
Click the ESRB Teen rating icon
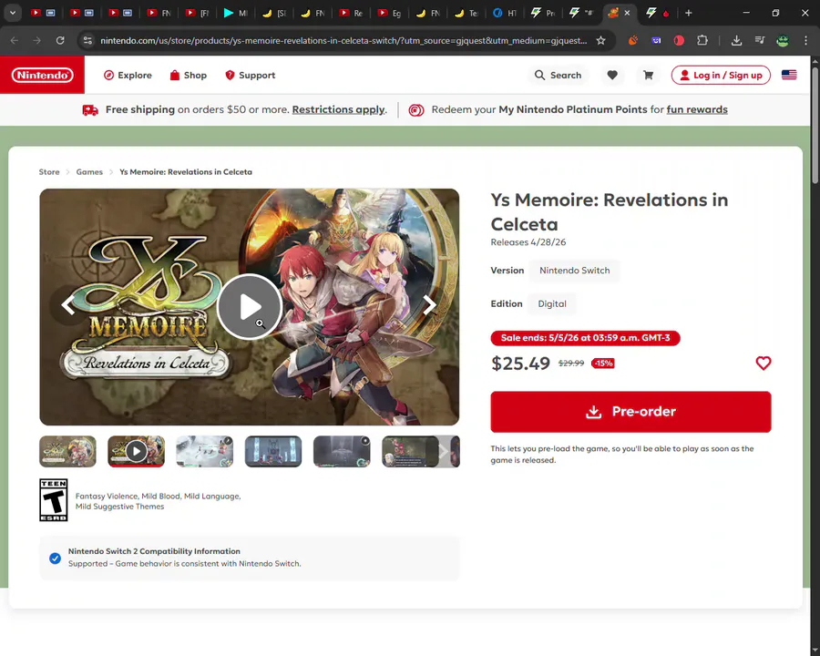tap(54, 499)
